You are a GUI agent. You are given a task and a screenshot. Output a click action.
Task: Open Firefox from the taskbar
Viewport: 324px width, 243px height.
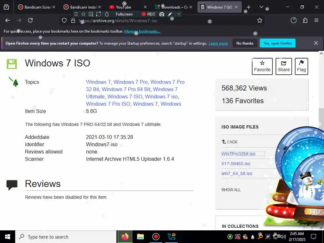point(125,237)
